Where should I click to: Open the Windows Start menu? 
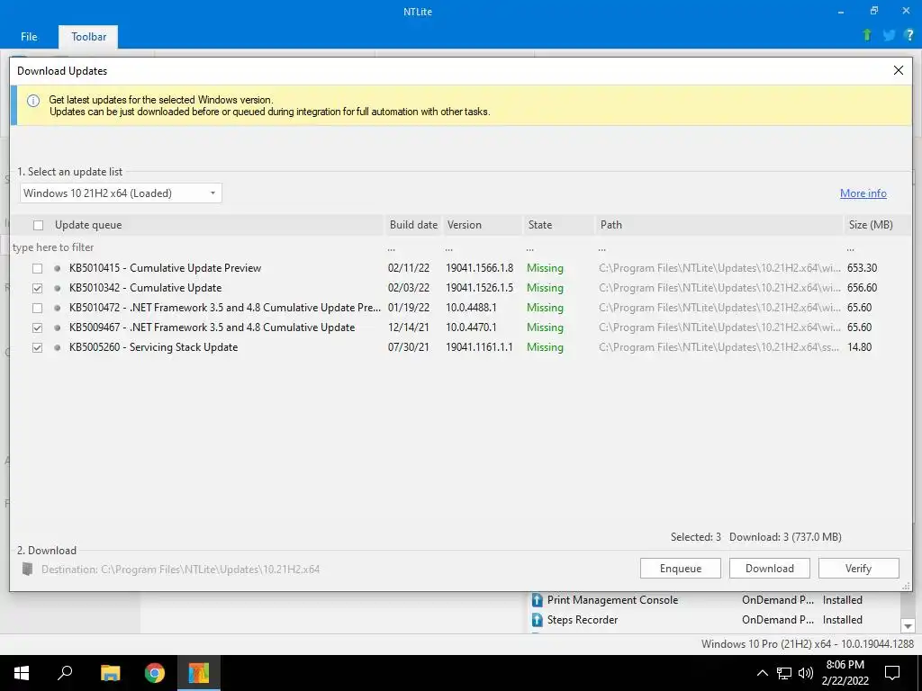(x=22, y=673)
